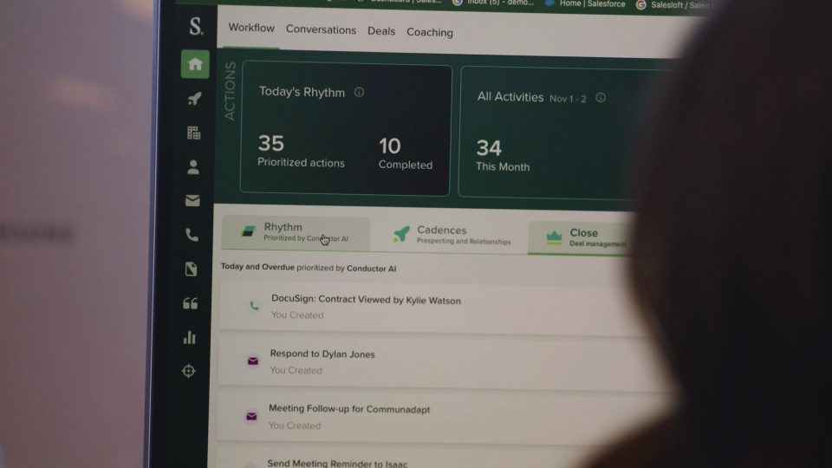Switch to Home | Salesforce browser tab
This screenshot has height=468, width=832.
pyautogui.click(x=586, y=3)
